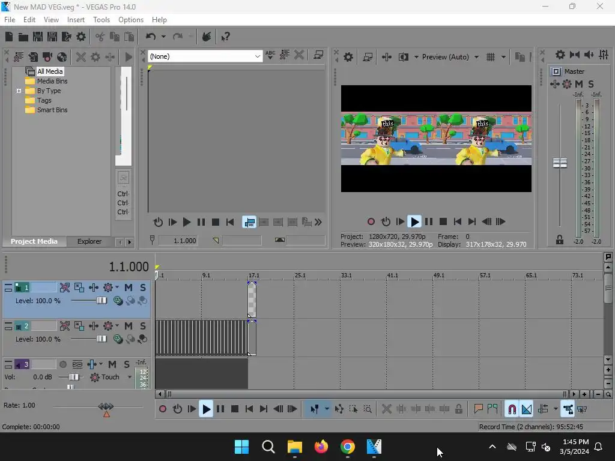This screenshot has width=615, height=461.
Task: Mute audio track 3
Action: pyautogui.click(x=112, y=364)
